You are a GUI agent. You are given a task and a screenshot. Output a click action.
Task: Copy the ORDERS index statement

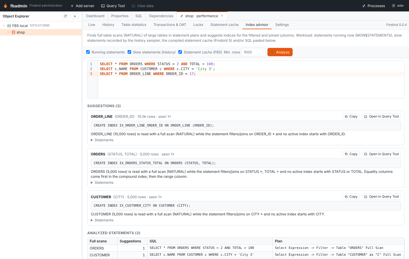351,154
